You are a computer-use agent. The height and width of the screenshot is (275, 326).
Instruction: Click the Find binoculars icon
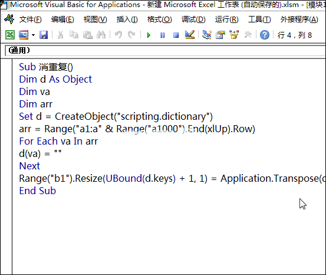(x=101, y=35)
